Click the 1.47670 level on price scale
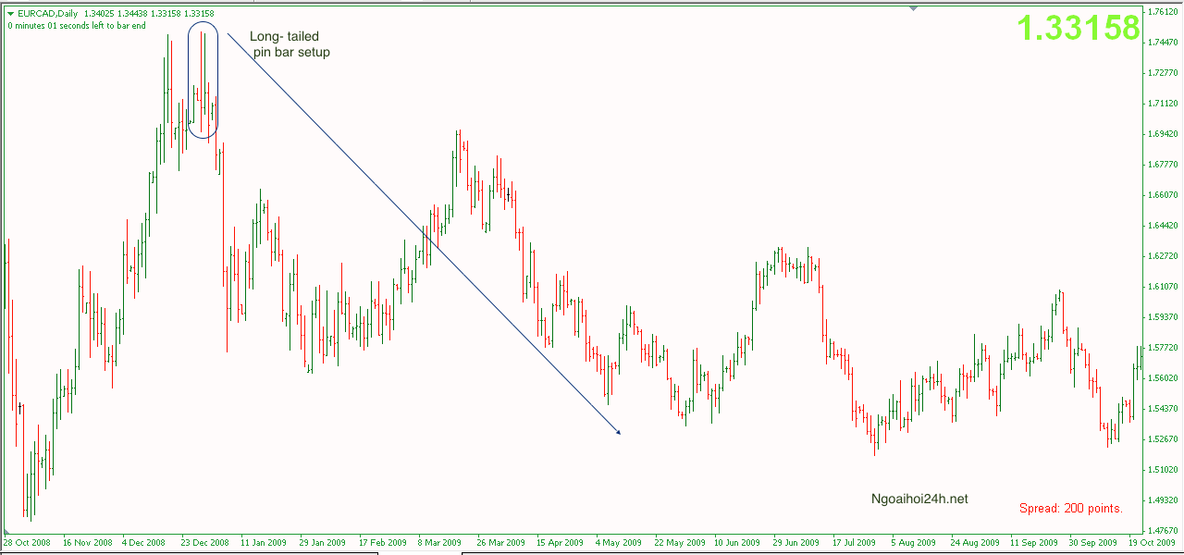This screenshot has width=1184, height=555. point(1162,531)
